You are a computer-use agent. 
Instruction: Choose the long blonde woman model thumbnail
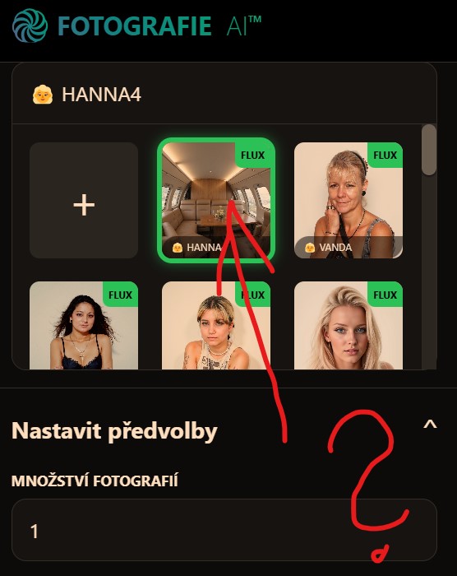[349, 326]
